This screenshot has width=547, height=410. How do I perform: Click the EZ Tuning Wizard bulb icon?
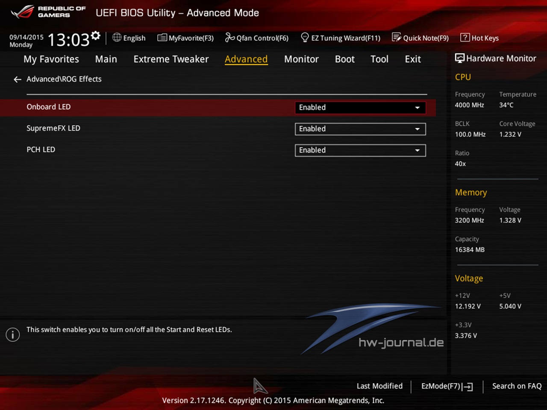pyautogui.click(x=305, y=38)
